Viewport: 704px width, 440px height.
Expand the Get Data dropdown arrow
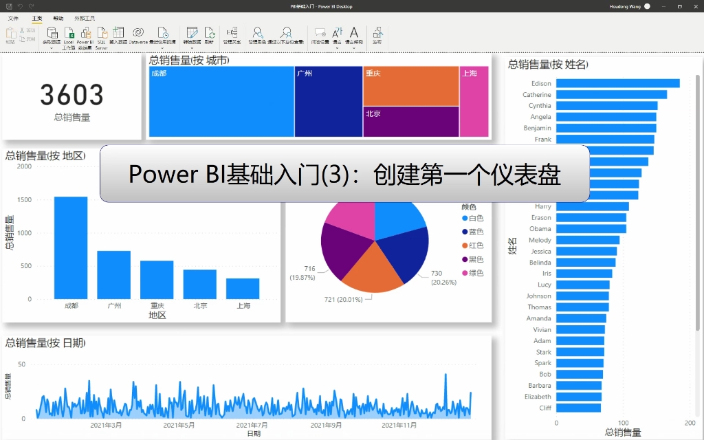(x=52, y=48)
